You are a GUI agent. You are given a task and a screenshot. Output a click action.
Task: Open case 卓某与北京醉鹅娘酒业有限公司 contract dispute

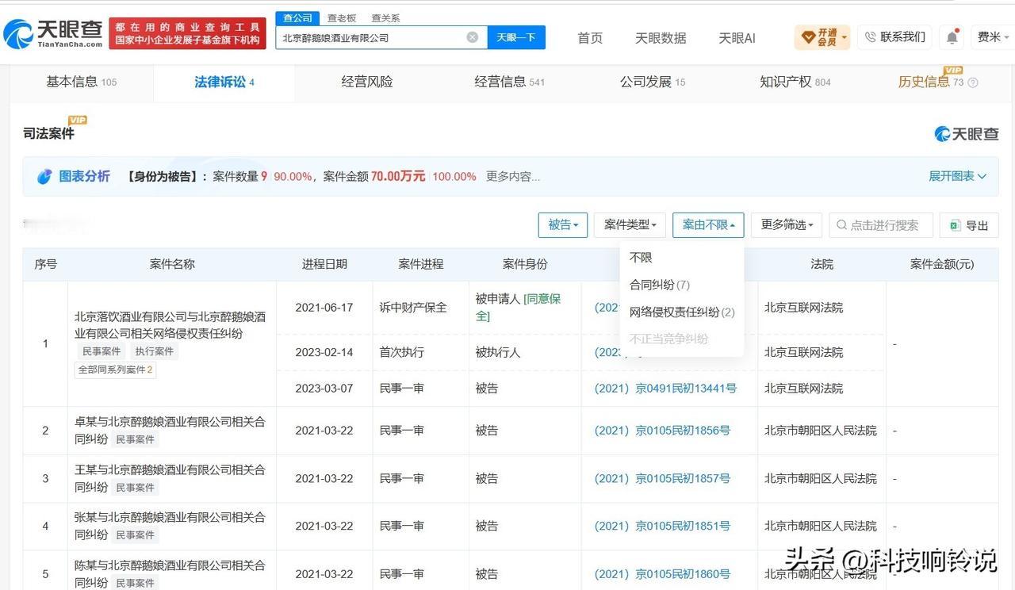[x=170, y=430]
